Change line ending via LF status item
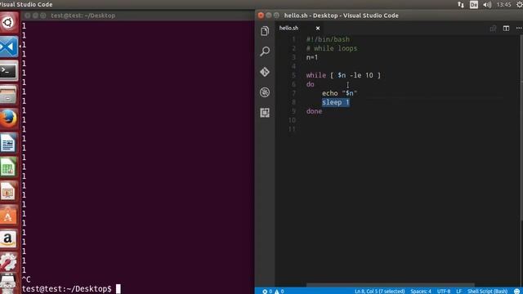 pyautogui.click(x=458, y=292)
